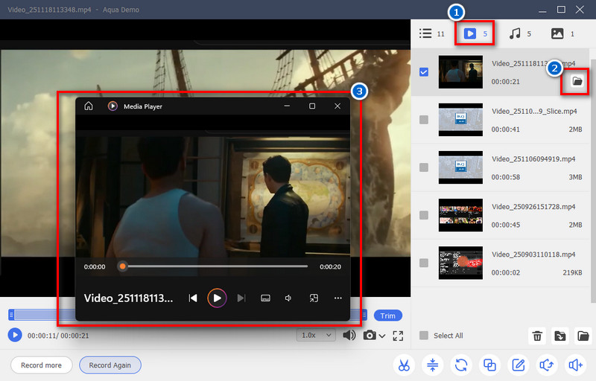Click the Record more button

click(42, 365)
